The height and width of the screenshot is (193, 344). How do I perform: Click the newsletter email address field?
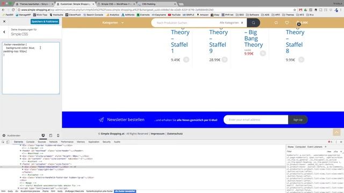coord(256,120)
